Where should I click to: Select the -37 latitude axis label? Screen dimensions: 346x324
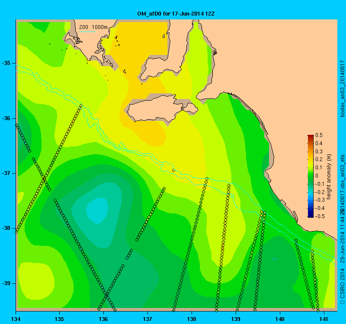pyautogui.click(x=6, y=173)
